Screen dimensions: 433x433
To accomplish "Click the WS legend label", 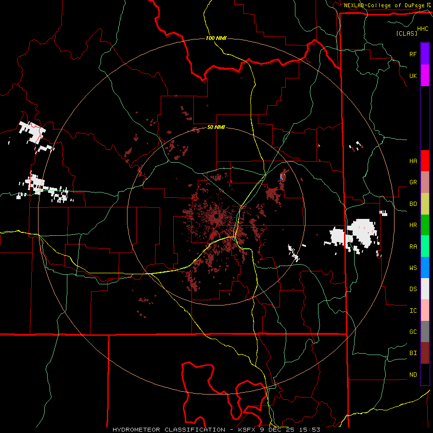I will (x=413, y=268).
